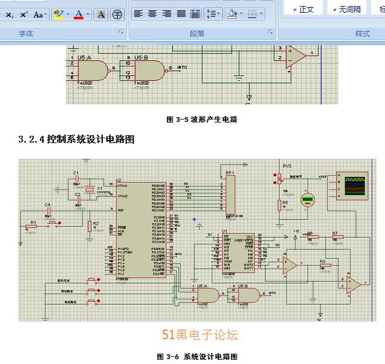The image size is (385, 364).
Task: Click the caption 图 3-5 波形产生电路
Action: 202,120
